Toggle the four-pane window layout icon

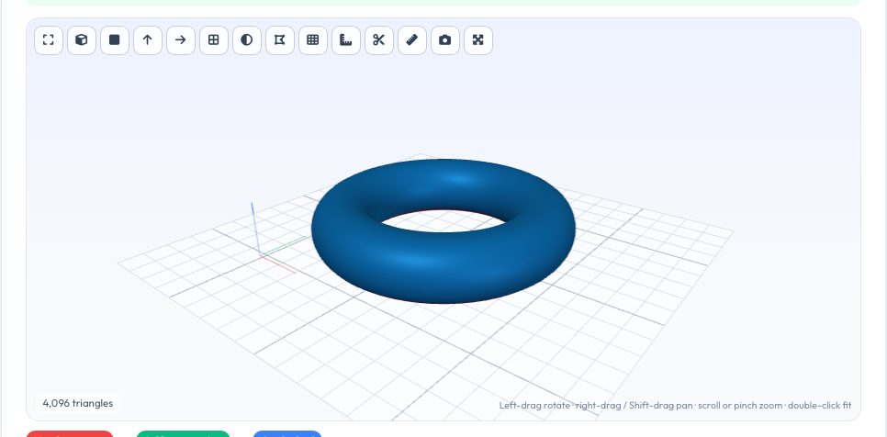[214, 40]
